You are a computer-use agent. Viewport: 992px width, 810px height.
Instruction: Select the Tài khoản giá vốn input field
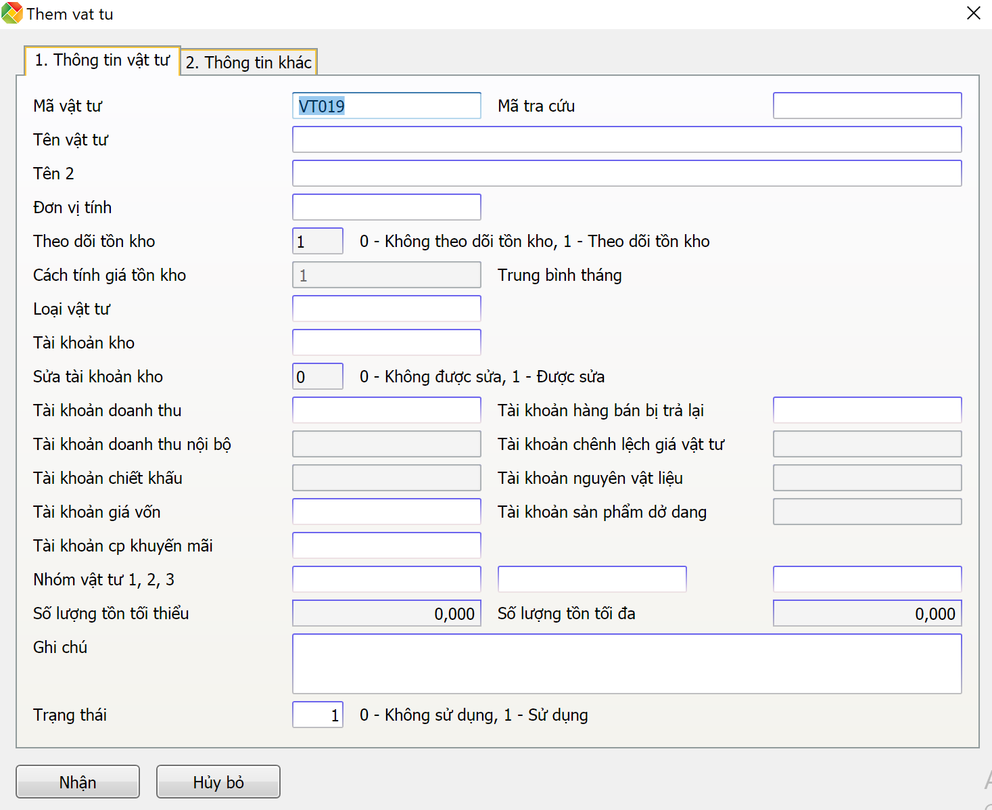pos(387,512)
